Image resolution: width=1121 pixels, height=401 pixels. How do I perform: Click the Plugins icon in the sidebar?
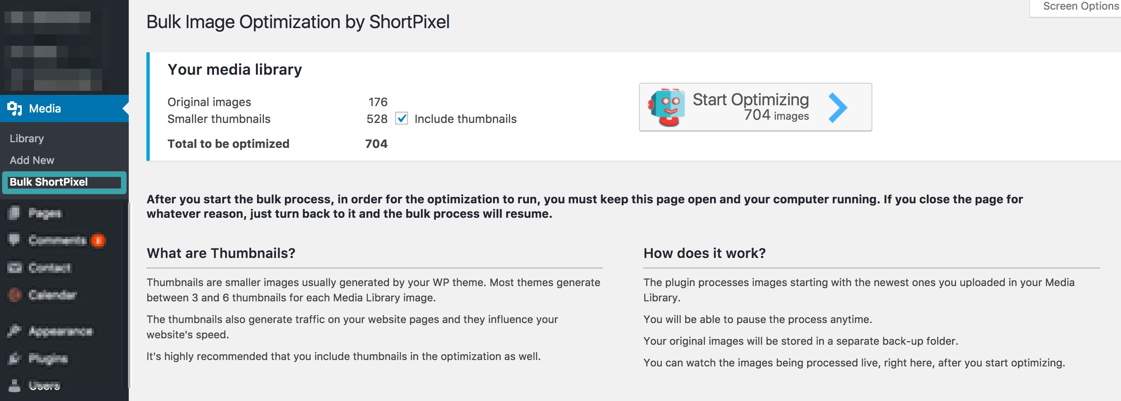tap(14, 358)
